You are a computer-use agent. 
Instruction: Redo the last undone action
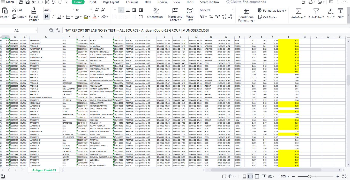point(60,2)
